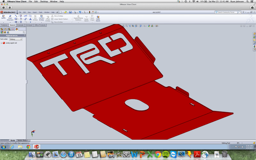Open the Sort order History dropdown
The image size is (256, 160).
[16, 39]
